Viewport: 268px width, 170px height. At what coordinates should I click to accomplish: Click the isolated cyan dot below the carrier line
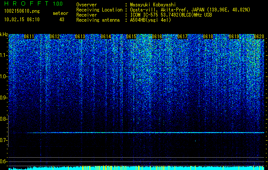point(196,141)
